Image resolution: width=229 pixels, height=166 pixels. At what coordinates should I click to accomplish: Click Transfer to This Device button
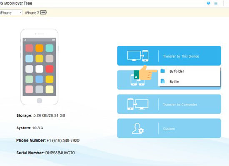click(169, 56)
